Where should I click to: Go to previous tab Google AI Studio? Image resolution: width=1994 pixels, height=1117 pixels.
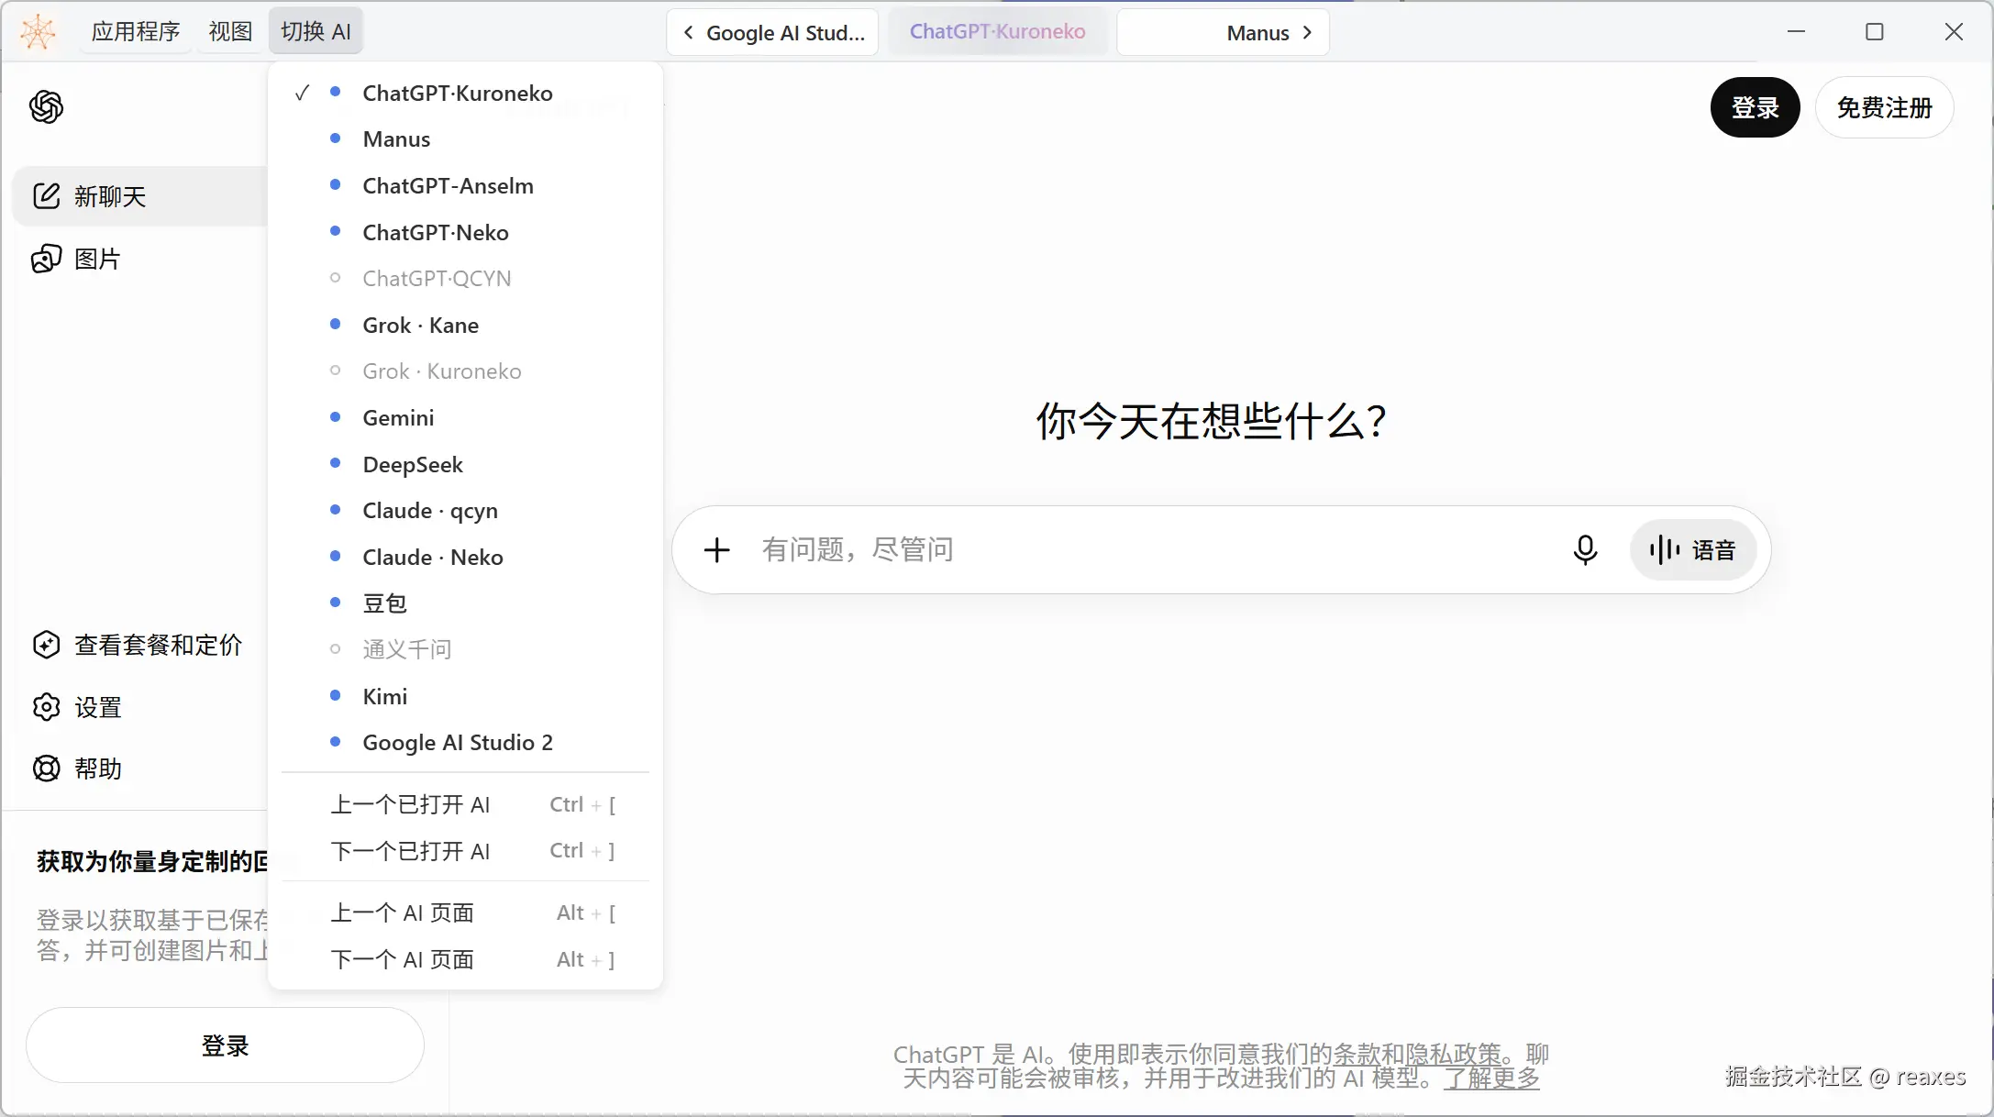click(773, 33)
